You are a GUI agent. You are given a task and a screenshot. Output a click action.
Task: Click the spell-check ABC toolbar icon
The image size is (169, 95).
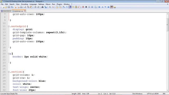point(112,7)
